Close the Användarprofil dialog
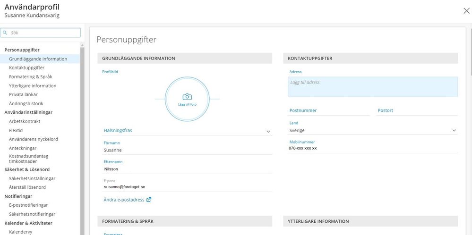Viewport: 472px width, 235px height. [x=466, y=11]
